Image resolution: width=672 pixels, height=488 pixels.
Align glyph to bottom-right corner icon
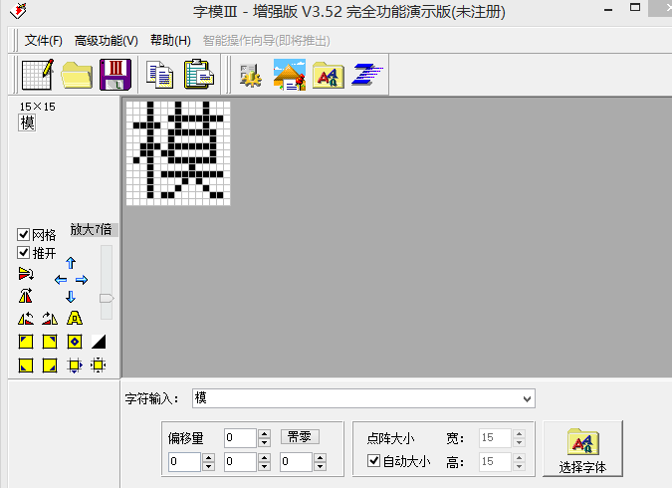pos(50,366)
